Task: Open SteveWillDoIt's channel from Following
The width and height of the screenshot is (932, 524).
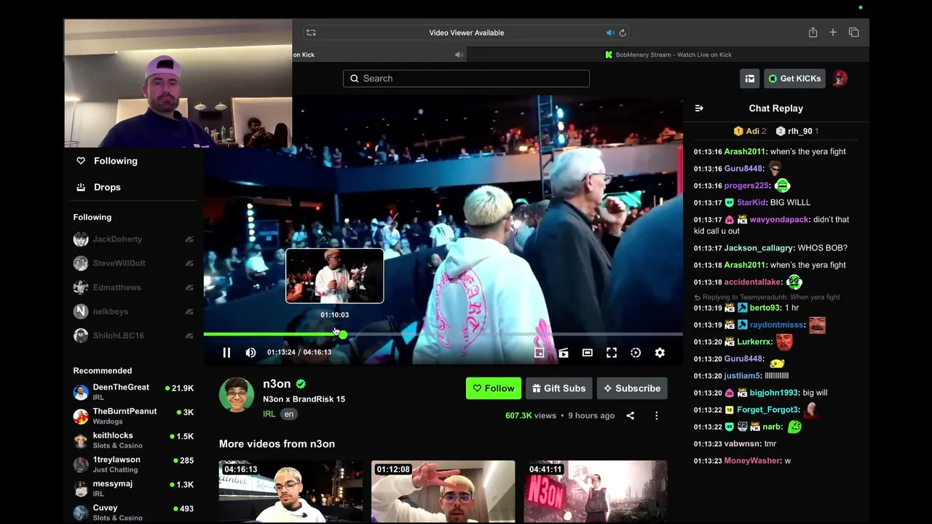Action: click(x=119, y=263)
